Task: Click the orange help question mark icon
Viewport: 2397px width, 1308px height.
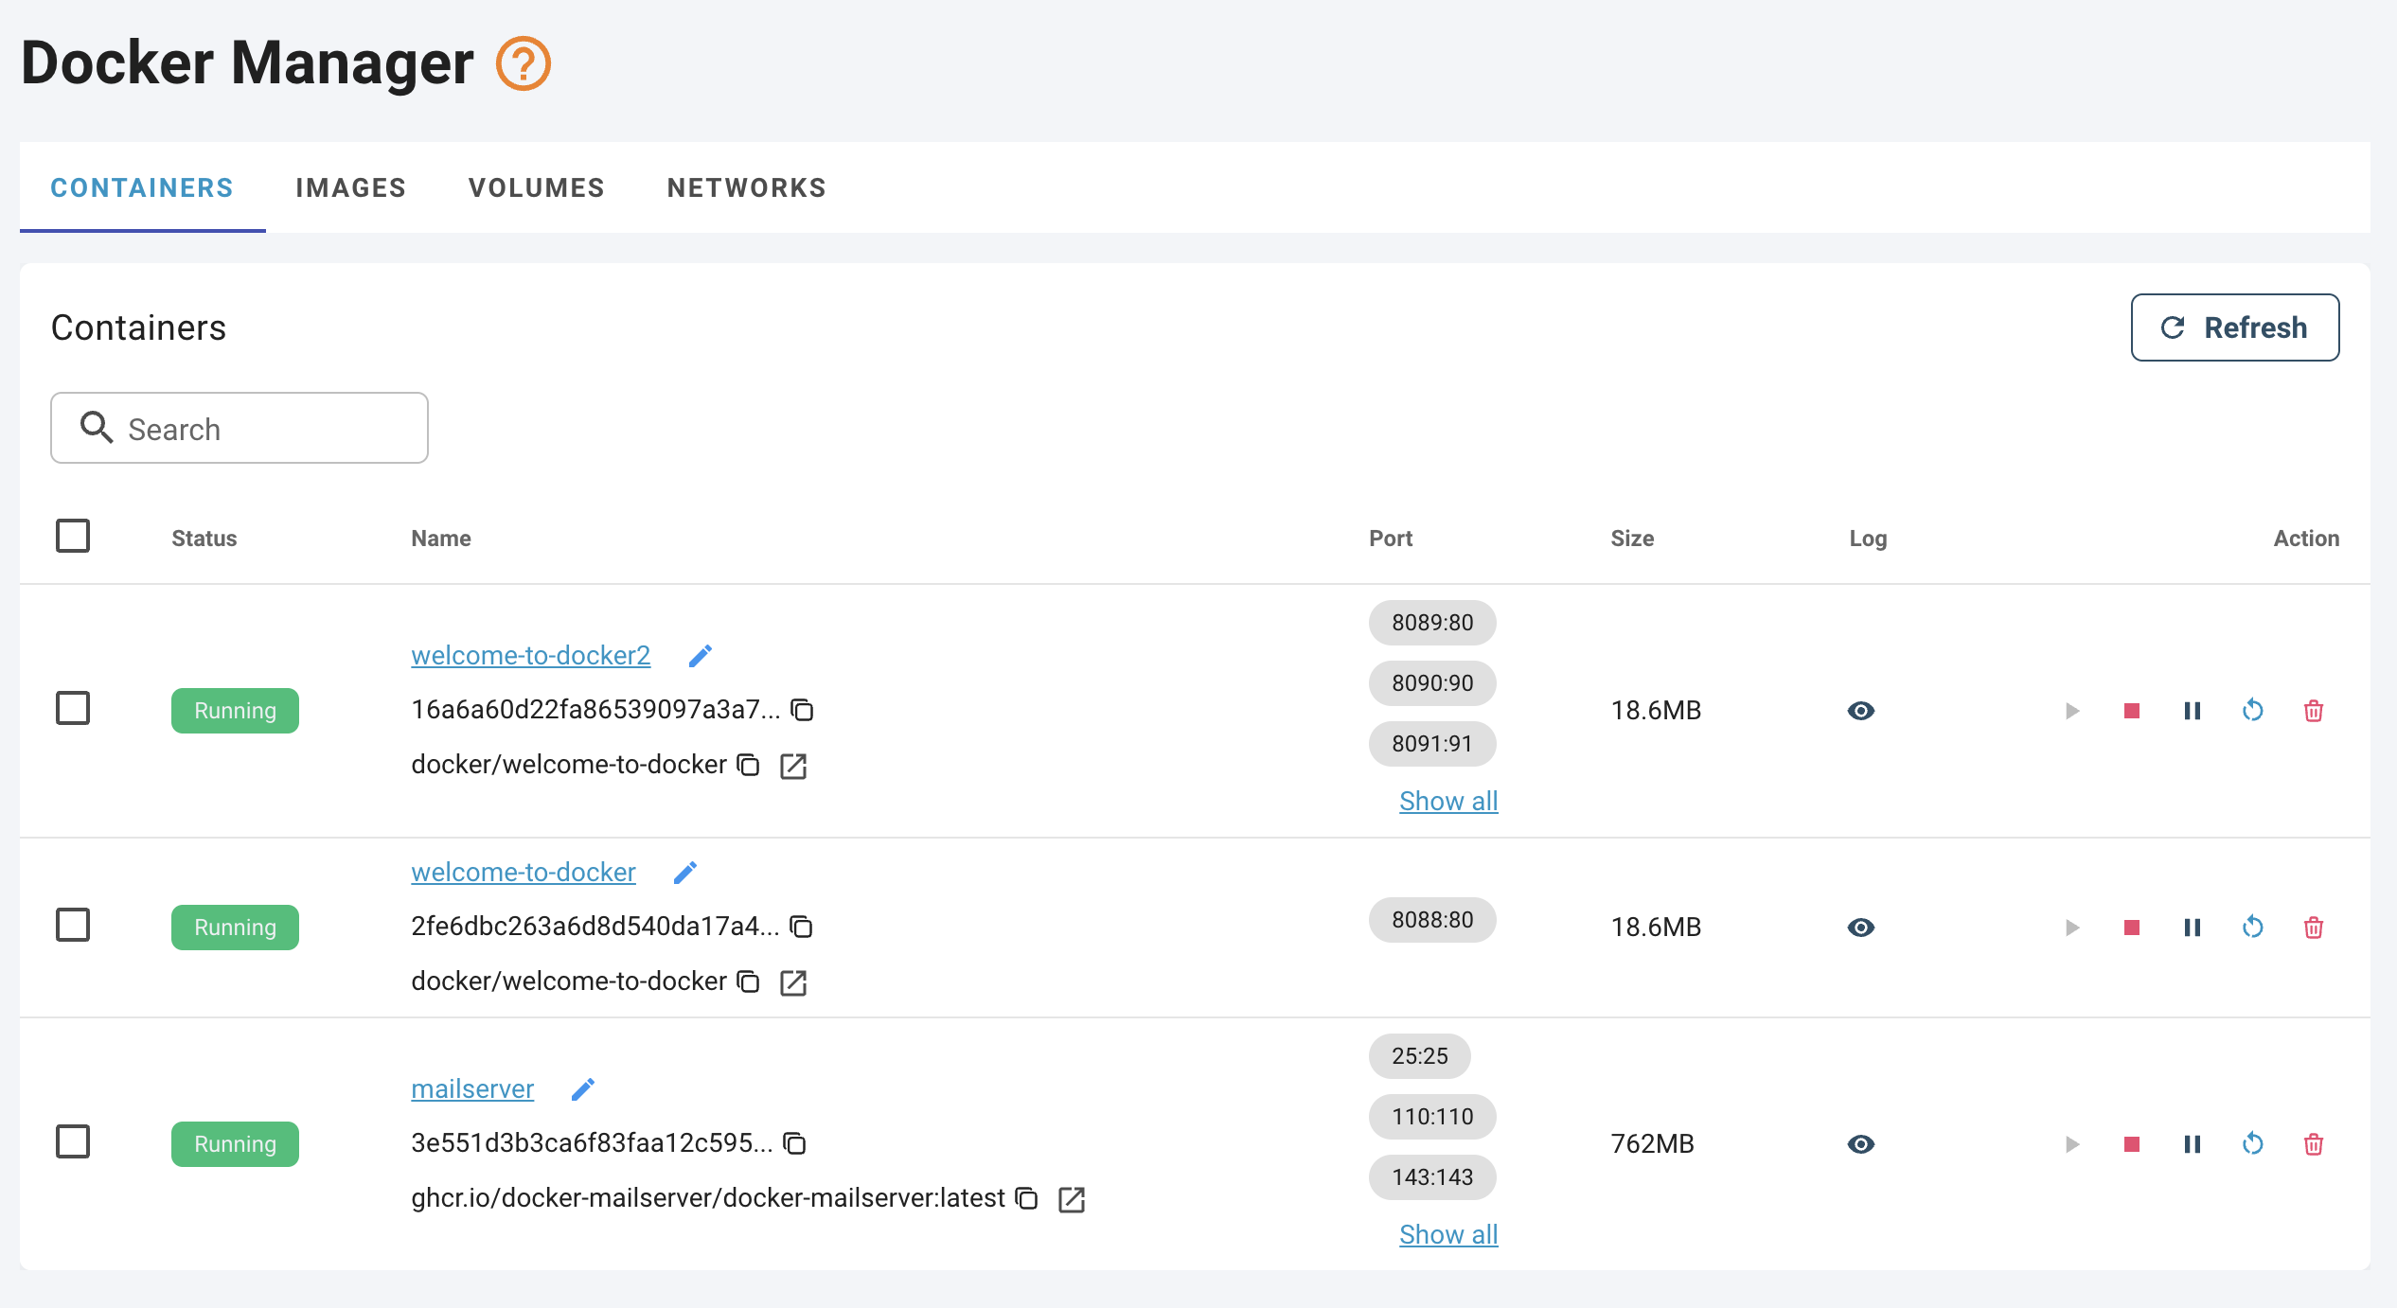Action: point(523,63)
